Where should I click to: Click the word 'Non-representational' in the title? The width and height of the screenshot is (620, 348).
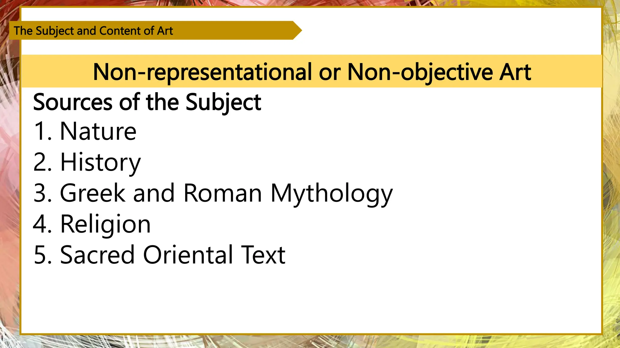(202, 72)
